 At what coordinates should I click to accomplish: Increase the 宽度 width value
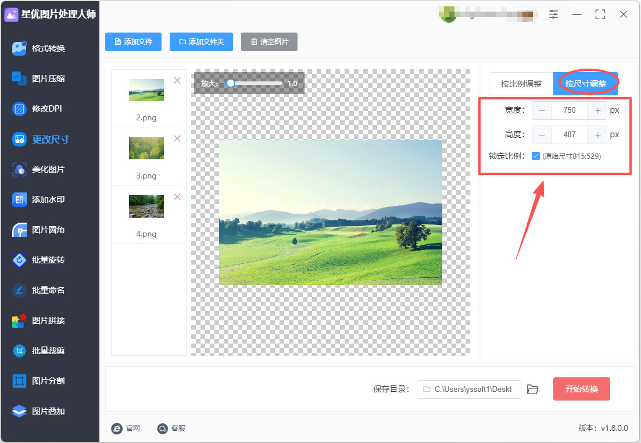pyautogui.click(x=597, y=110)
